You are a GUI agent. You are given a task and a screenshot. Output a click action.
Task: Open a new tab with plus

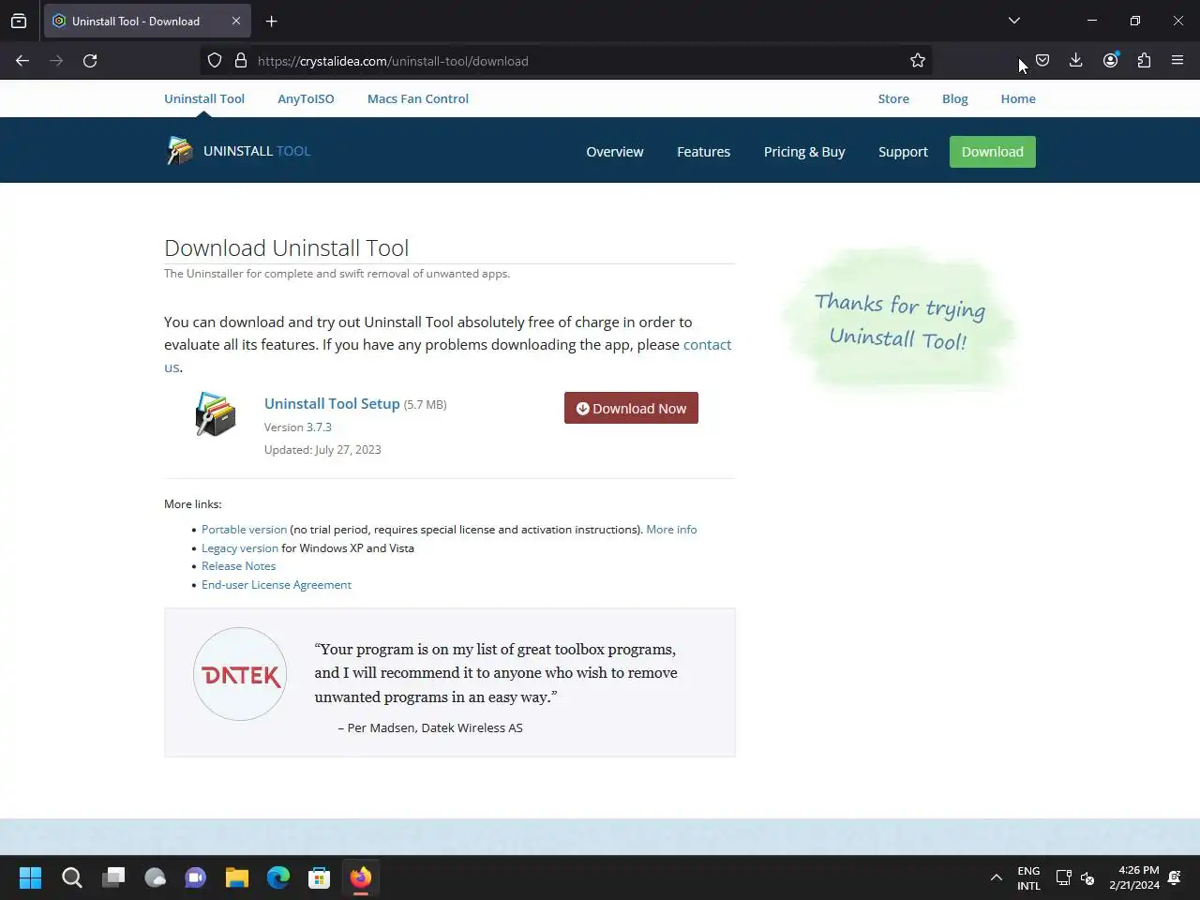271,21
